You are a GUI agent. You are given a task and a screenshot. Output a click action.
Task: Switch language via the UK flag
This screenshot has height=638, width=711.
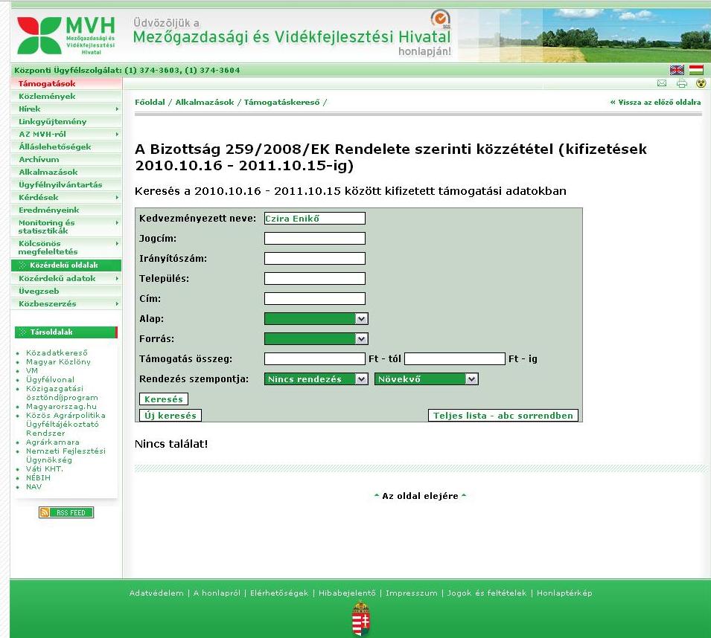(677, 70)
